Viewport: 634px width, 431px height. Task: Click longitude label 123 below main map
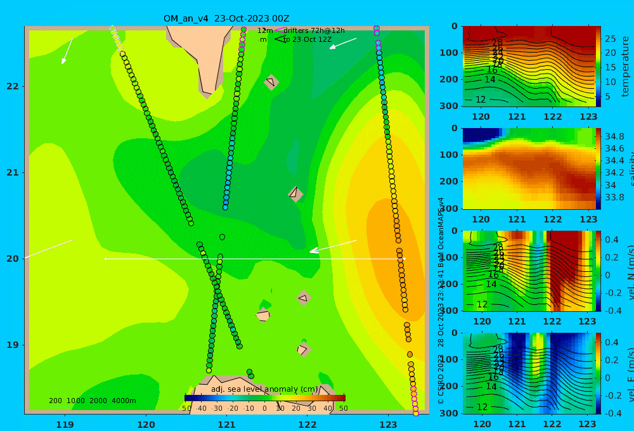tap(388, 425)
